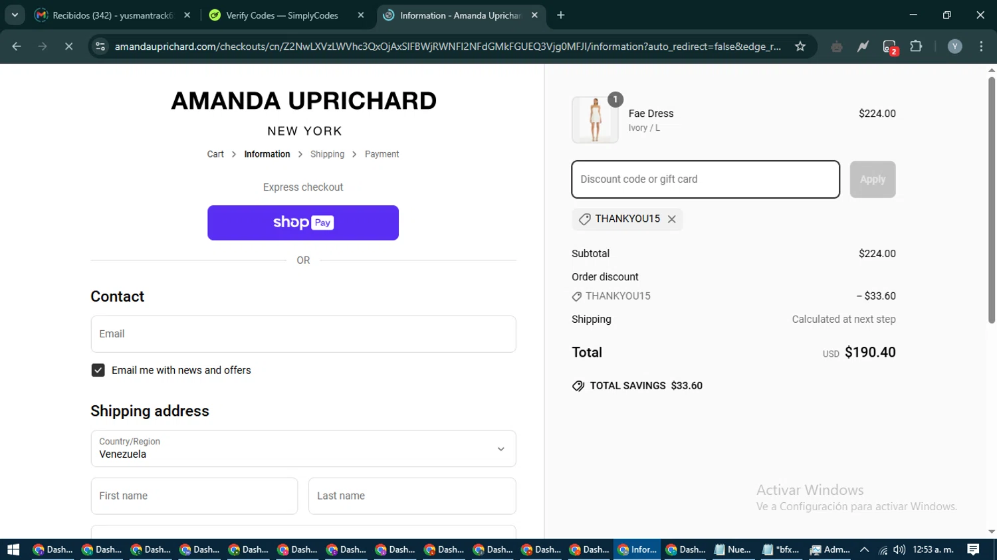The height and width of the screenshot is (560, 997).
Task: Click the Shop Pay express checkout button
Action: point(303,223)
